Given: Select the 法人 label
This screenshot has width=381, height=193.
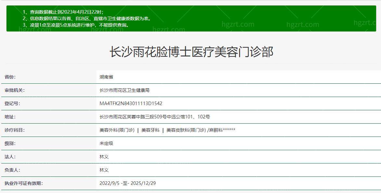Looking at the screenshot, I should click(x=10, y=157).
